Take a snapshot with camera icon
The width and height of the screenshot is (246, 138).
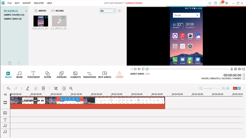(235, 69)
